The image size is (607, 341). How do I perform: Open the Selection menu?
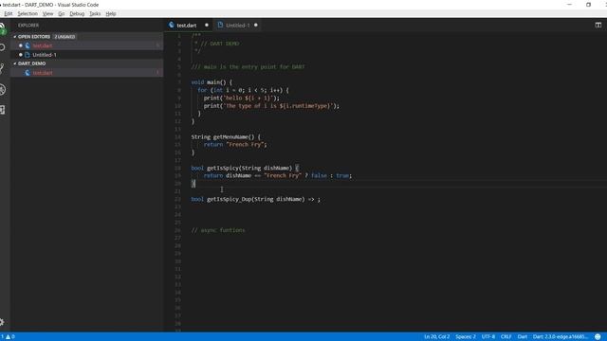point(28,13)
